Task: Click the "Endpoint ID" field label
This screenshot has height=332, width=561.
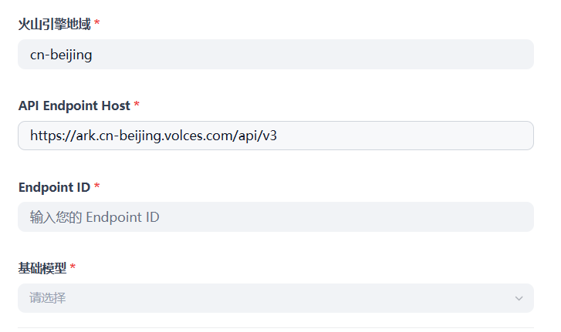Action: pyautogui.click(x=54, y=187)
